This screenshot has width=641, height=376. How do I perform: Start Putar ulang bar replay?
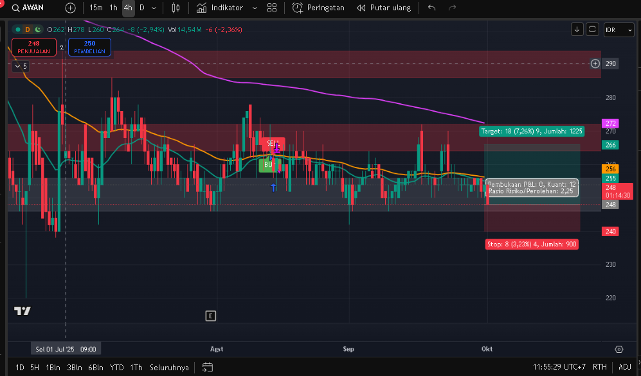[383, 8]
